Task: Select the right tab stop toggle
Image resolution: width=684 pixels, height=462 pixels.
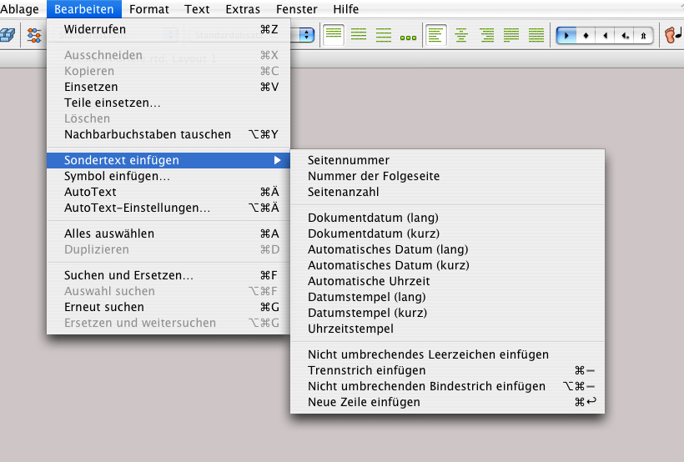Action: [x=605, y=36]
